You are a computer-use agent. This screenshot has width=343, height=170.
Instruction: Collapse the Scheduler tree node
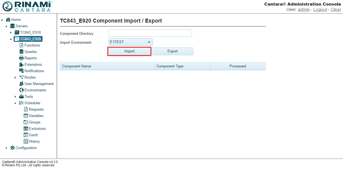(x=15, y=103)
